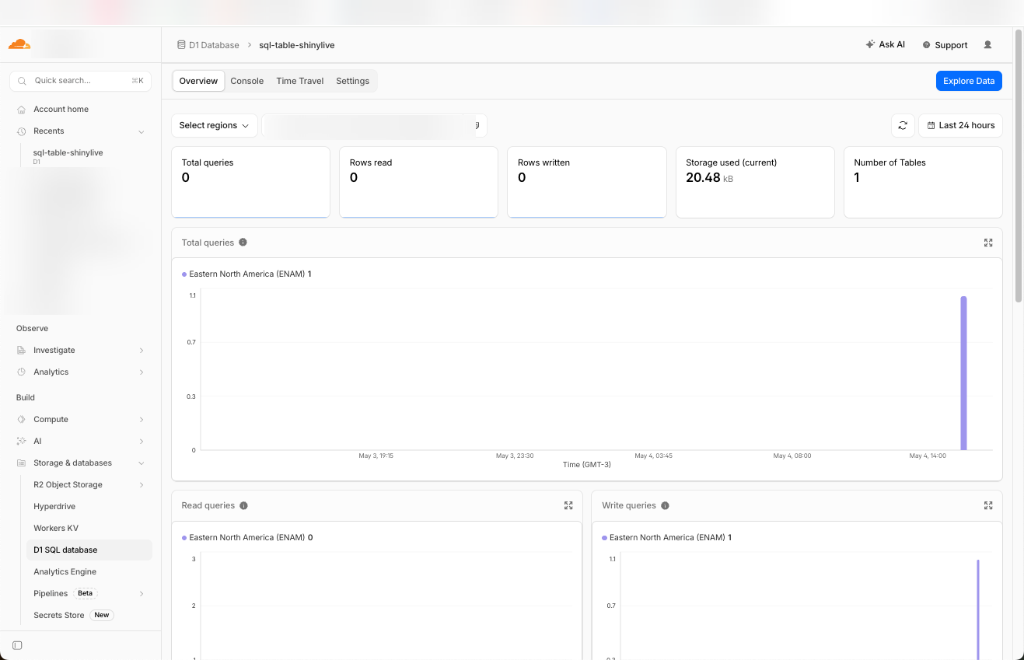1024x660 pixels.
Task: Click the Recents clock icon
Action: click(22, 131)
